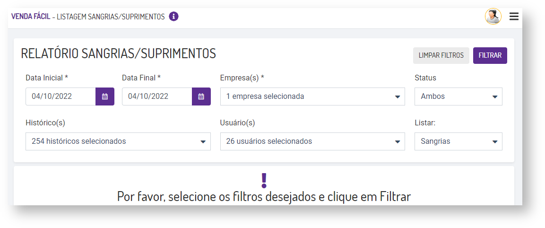Click the Listagem Sangrias/Suprimentos breadcrumb text
Image resolution: width=545 pixels, height=228 pixels.
[111, 17]
